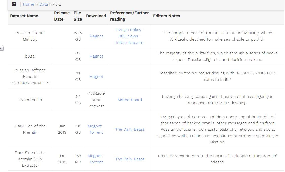
Task: Click Magnet for Kremlin CSV Extracts
Action: [x=95, y=156]
